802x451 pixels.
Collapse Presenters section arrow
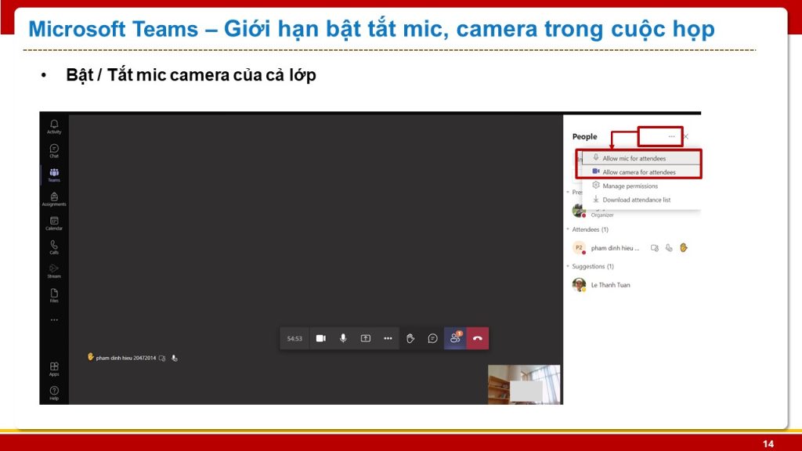point(568,193)
